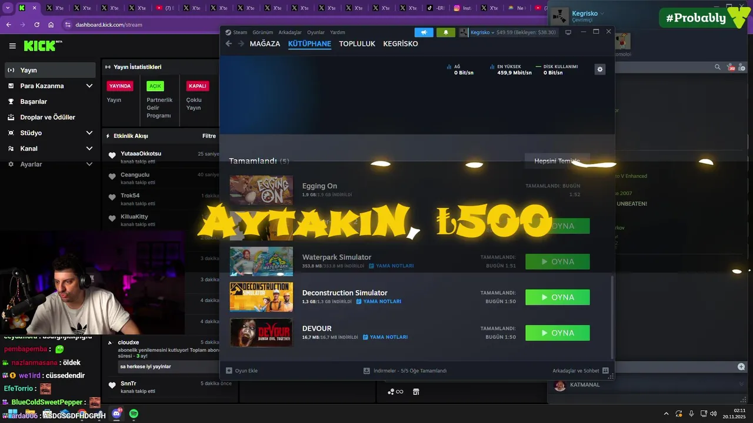This screenshot has height=423, width=753.
Task: Go forward with Steam's forward arrow
Action: click(241, 43)
